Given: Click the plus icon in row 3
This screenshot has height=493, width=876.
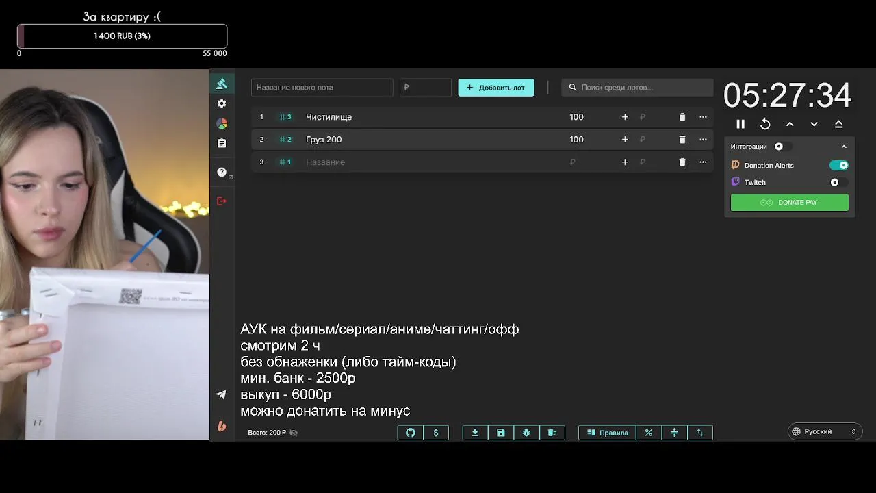Looking at the screenshot, I should 625,162.
